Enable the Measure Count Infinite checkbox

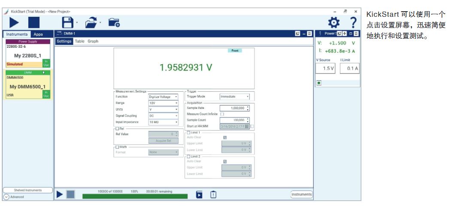222,114
